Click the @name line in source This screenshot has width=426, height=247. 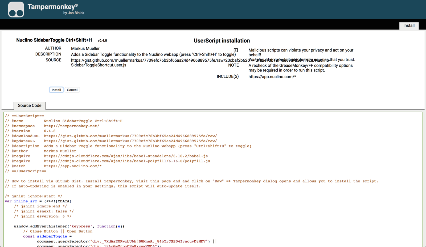click(x=64, y=121)
